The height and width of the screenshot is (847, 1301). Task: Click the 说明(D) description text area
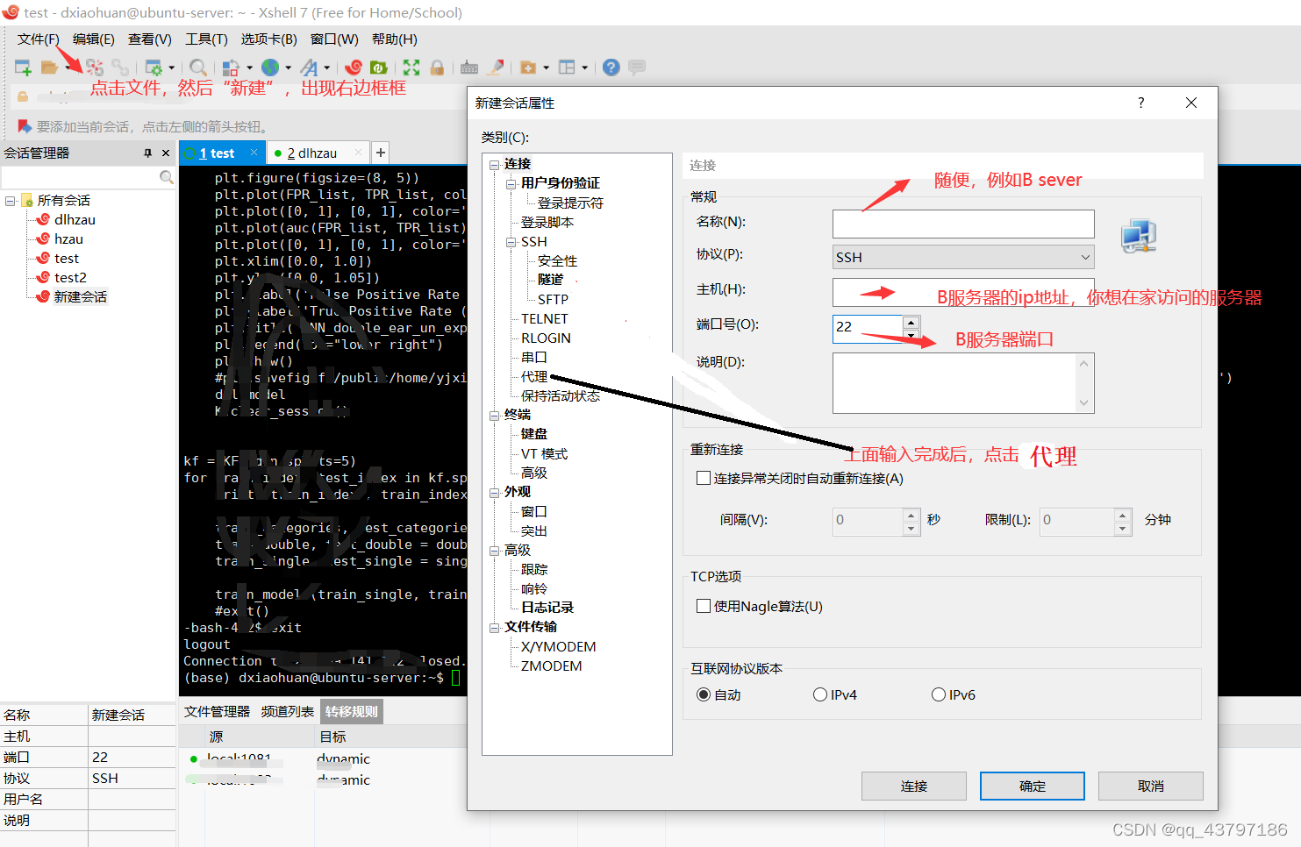[x=963, y=383]
